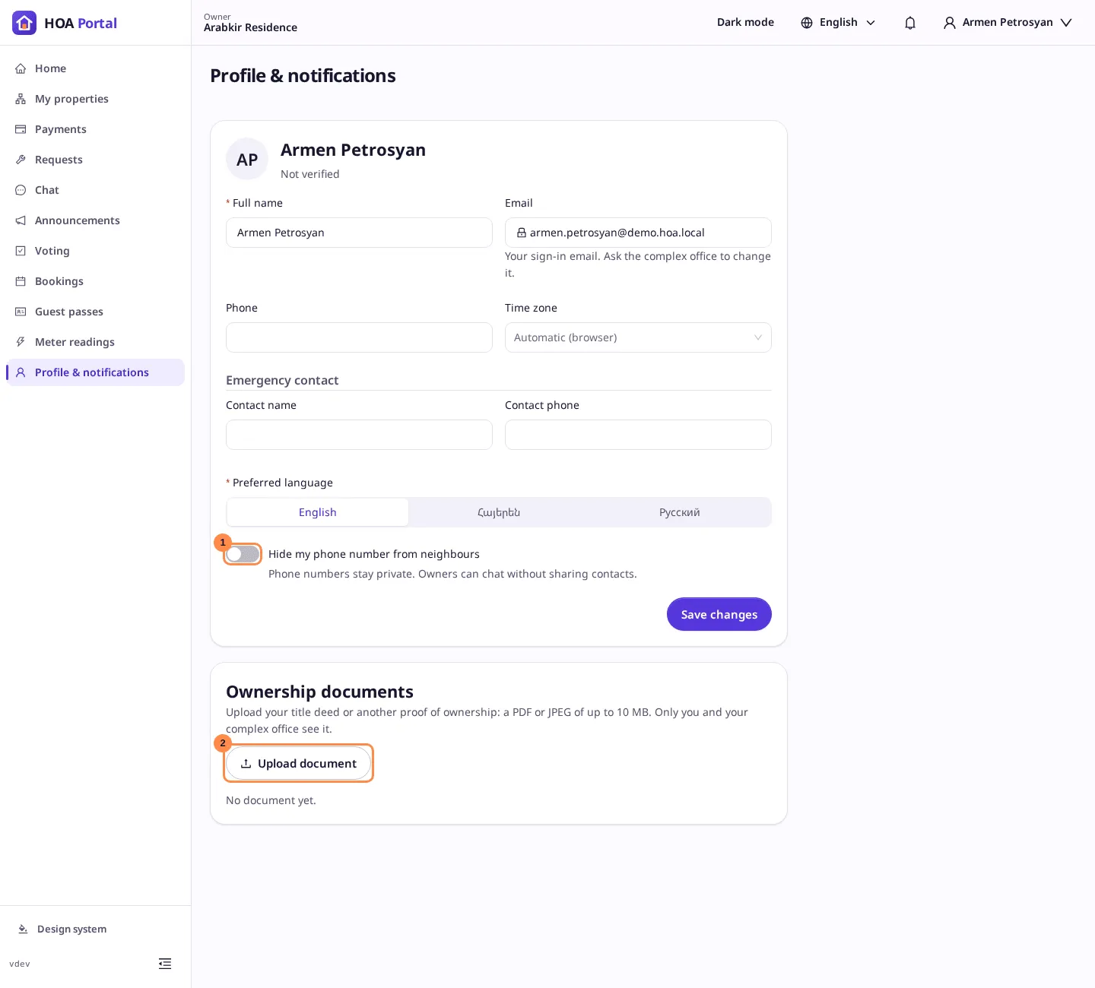1095x988 pixels.
Task: Open the Time zone dropdown
Action: (x=638, y=337)
